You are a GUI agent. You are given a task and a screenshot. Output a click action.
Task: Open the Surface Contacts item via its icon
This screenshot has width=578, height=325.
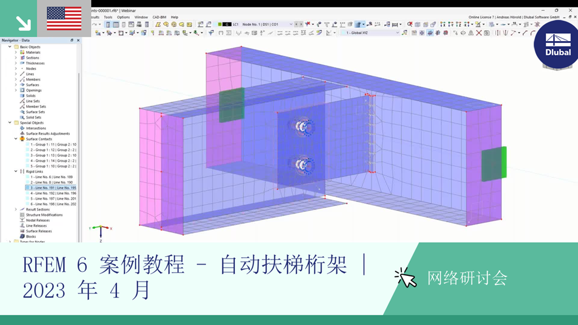click(23, 139)
